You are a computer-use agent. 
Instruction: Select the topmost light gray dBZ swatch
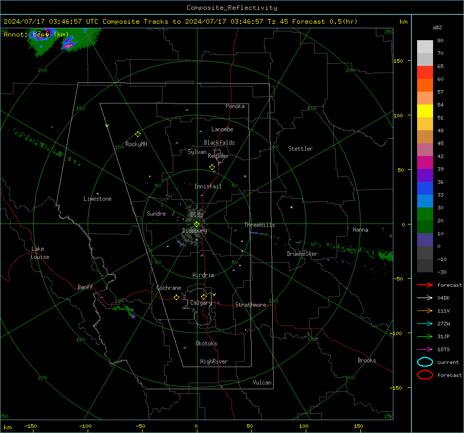425,47
